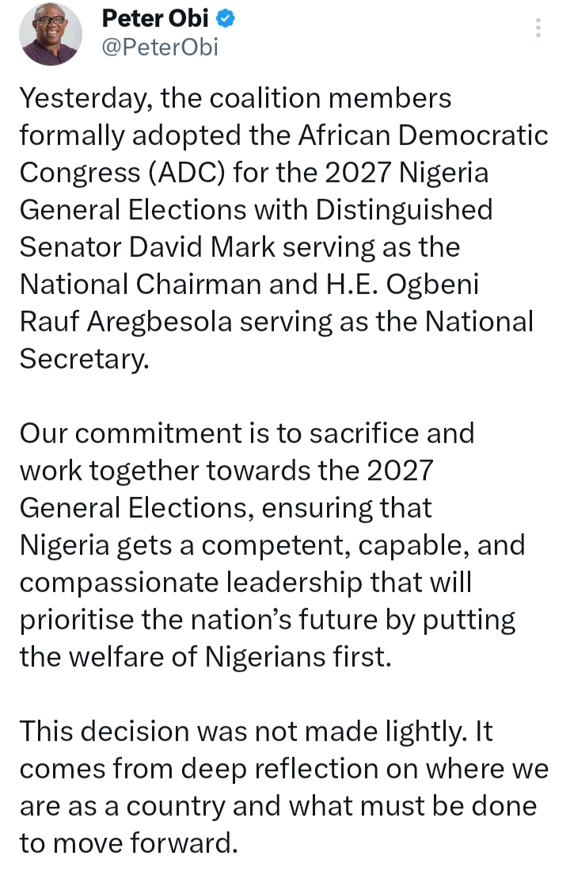The height and width of the screenshot is (887, 570).
Task: Click the word "Secretary." ending the first paragraph
Action: click(84, 359)
